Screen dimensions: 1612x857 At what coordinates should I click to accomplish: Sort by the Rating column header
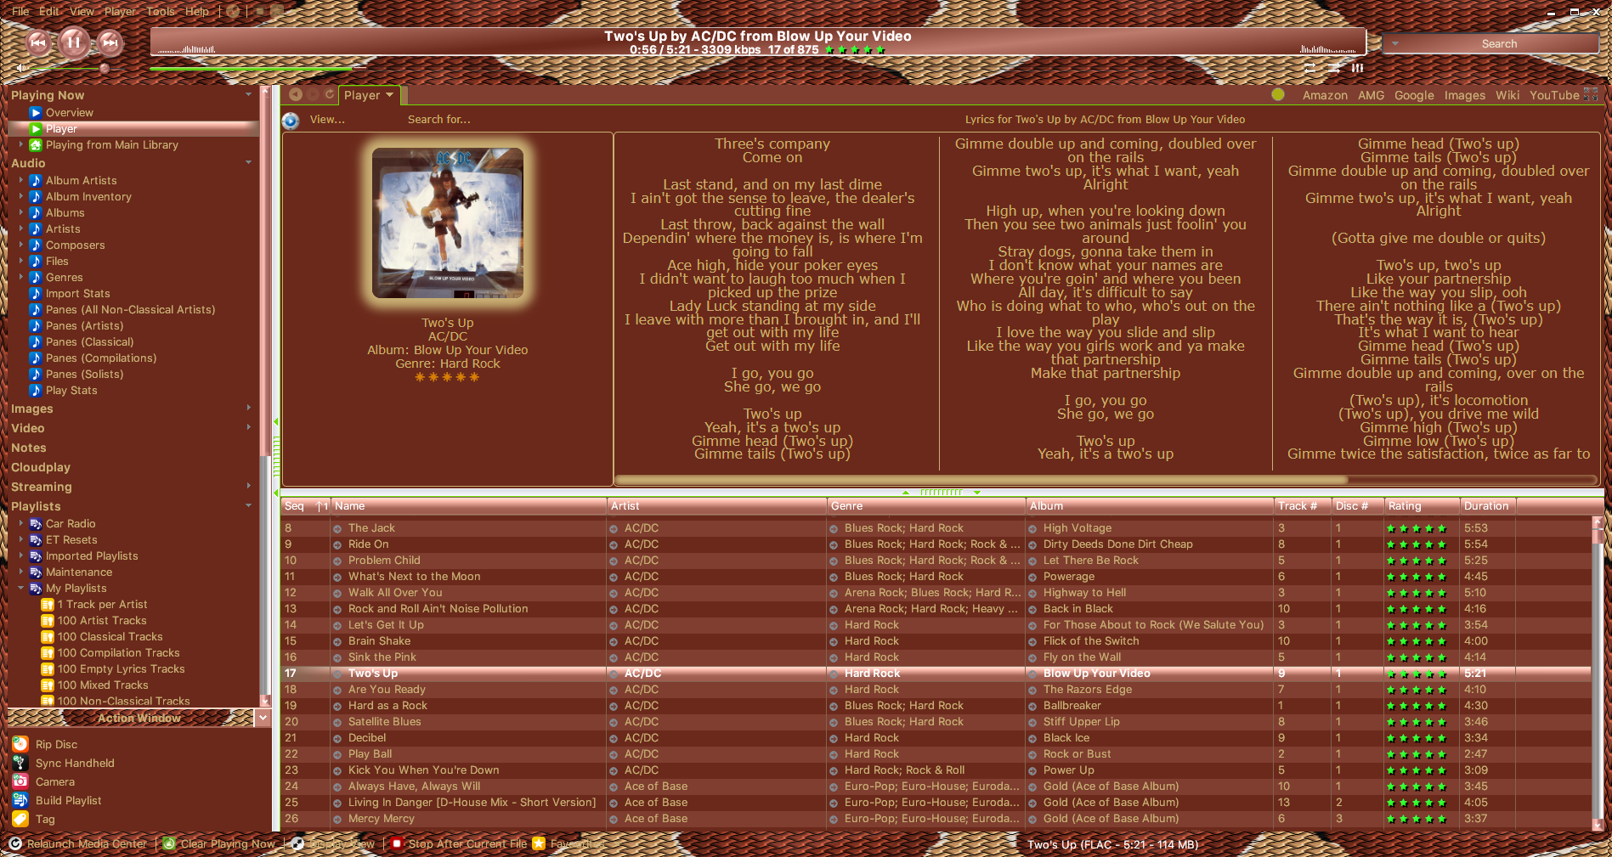pyautogui.click(x=1422, y=506)
